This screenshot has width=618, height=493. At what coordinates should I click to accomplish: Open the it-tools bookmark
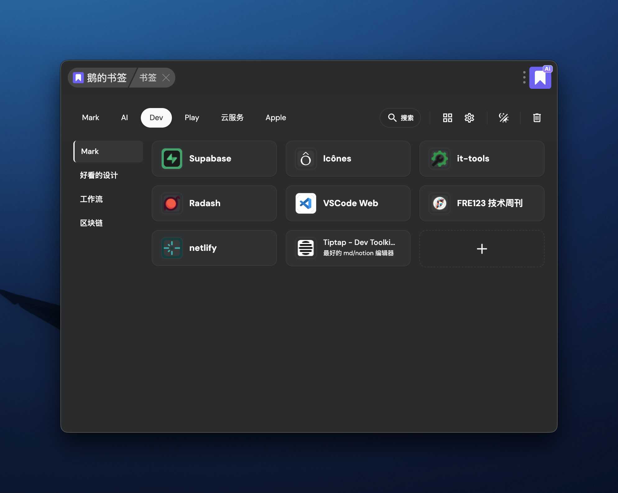(x=482, y=159)
